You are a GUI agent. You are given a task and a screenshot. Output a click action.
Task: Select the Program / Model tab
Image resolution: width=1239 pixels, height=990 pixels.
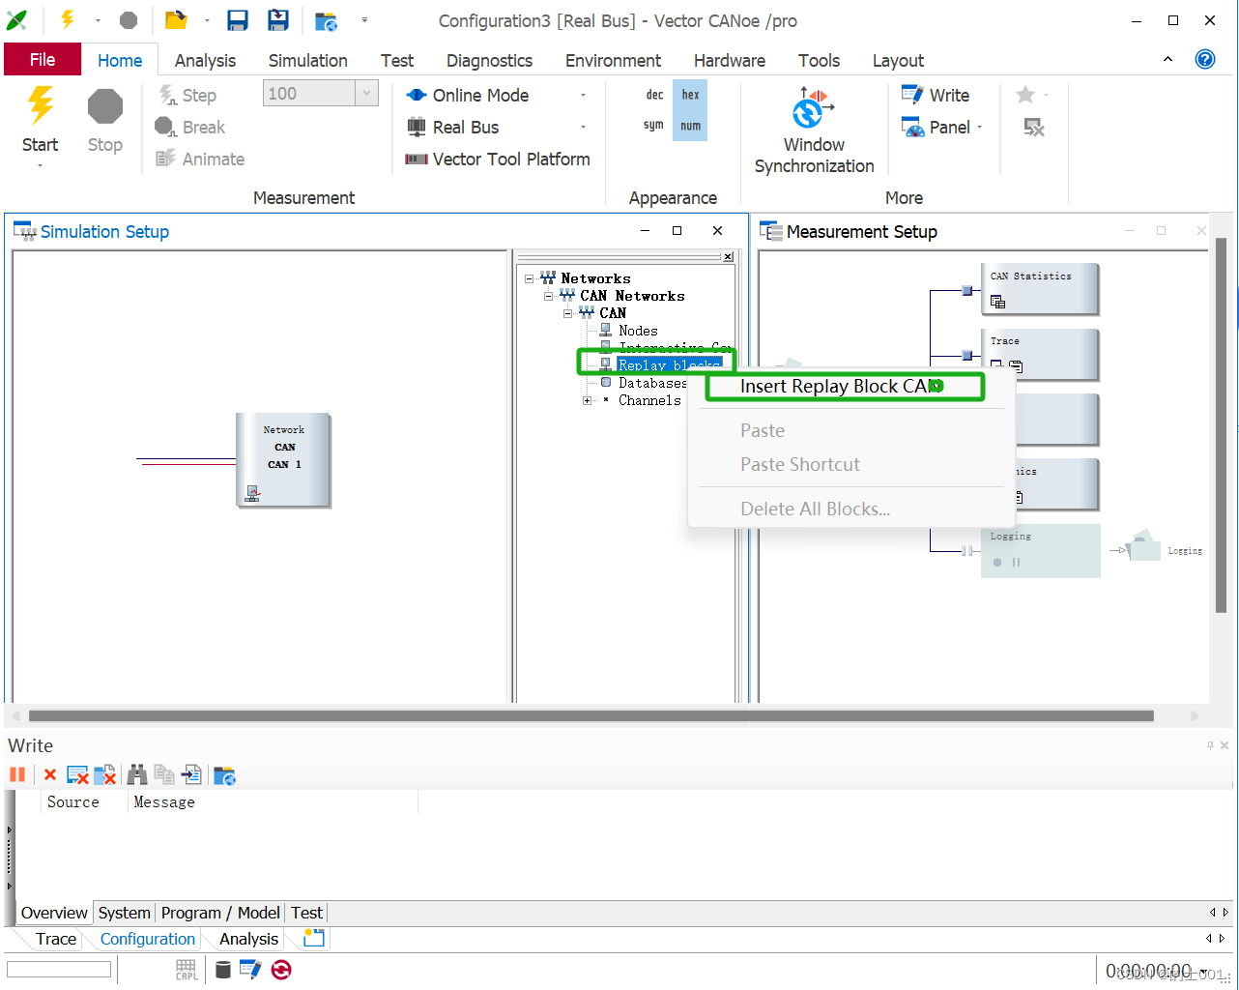click(x=220, y=913)
